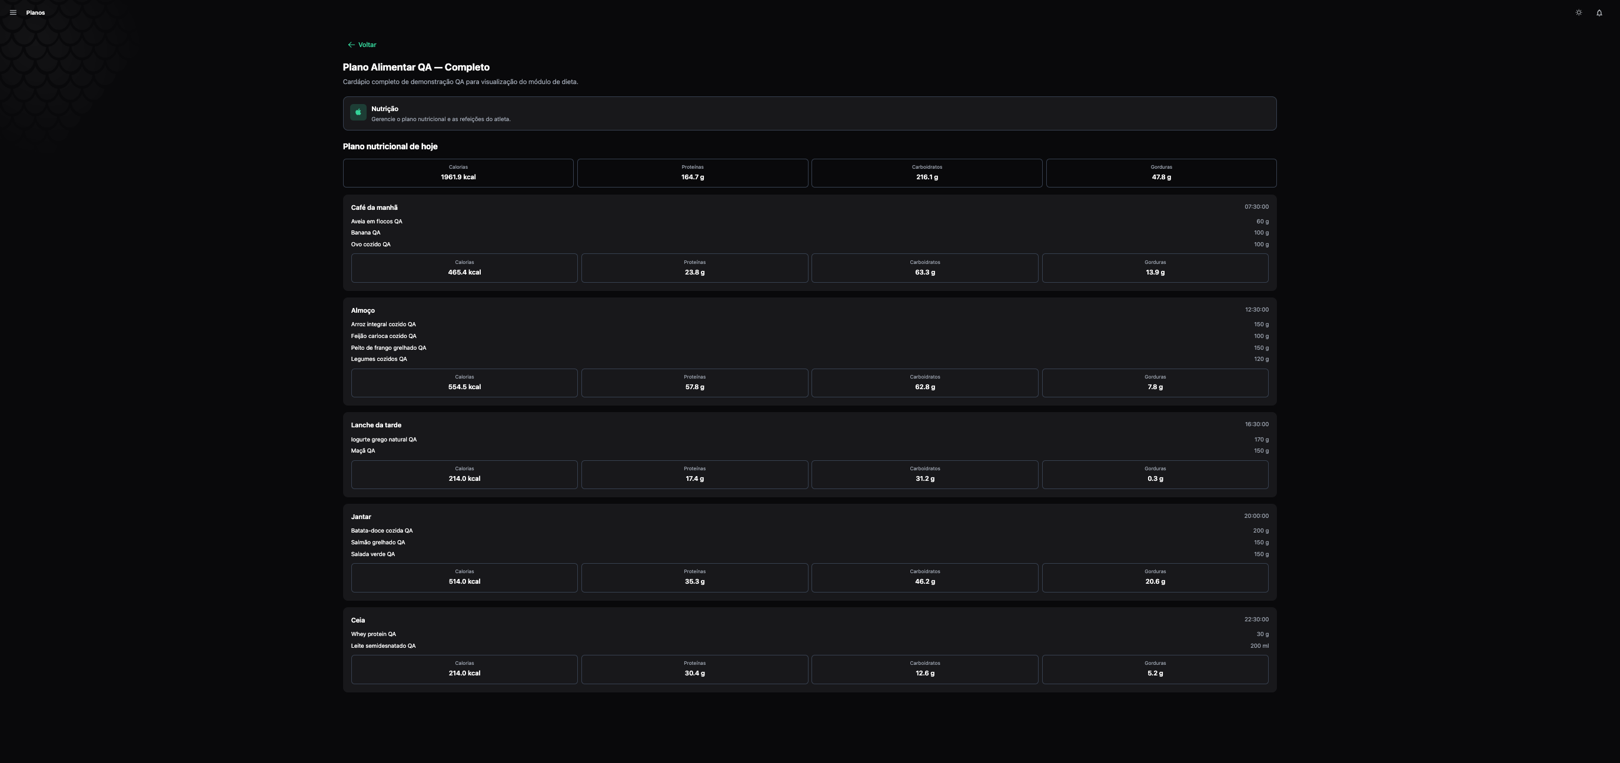Click the 57.8 g lunch protein value
The height and width of the screenshot is (763, 1620).
tap(694, 387)
